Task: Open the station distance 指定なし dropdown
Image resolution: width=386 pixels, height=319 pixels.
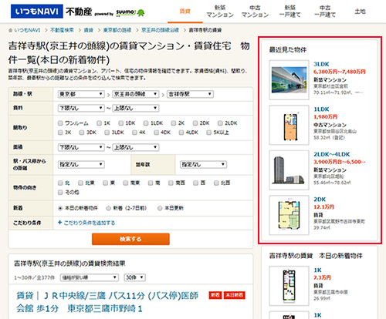Action: pos(81,164)
